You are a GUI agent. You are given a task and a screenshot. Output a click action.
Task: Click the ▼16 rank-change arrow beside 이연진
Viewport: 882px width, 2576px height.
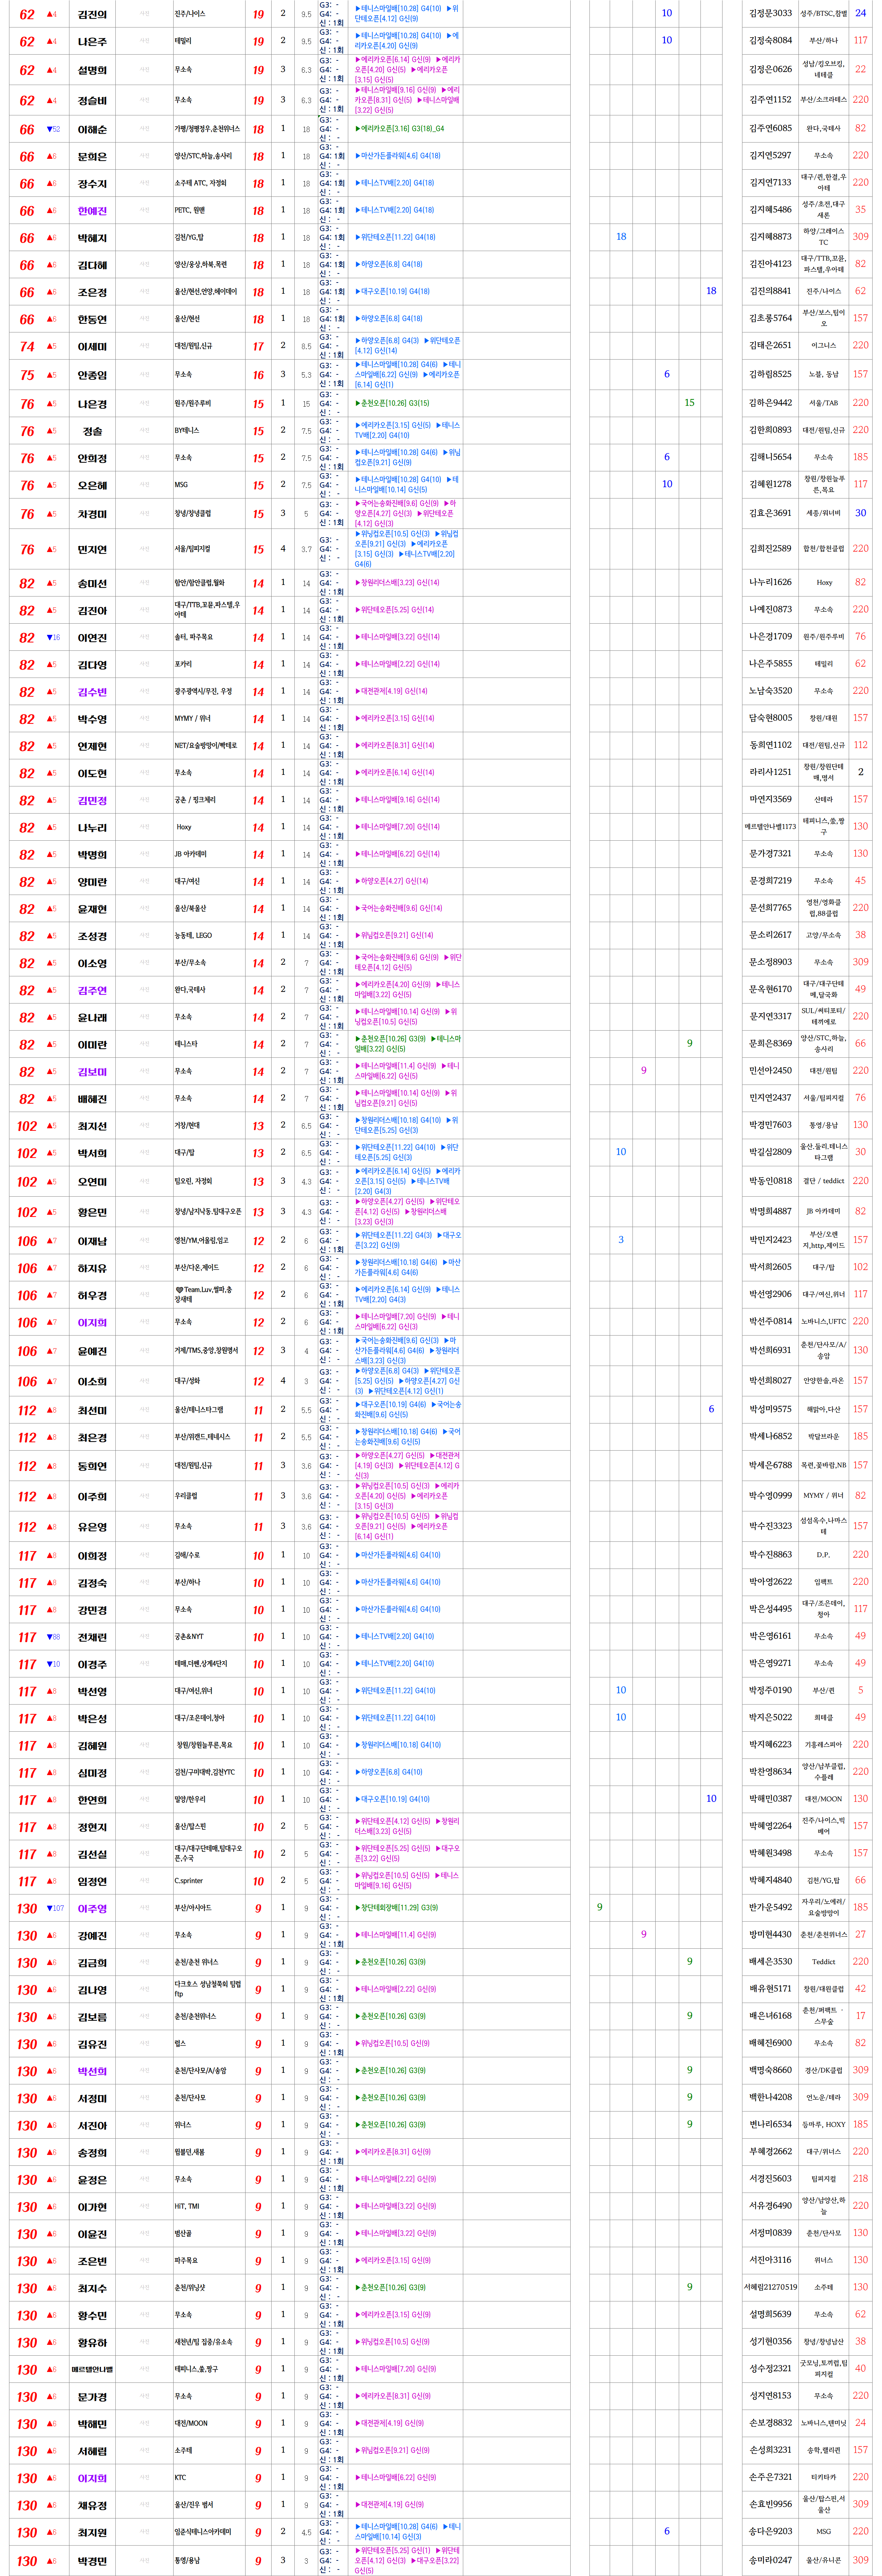pyautogui.click(x=53, y=637)
